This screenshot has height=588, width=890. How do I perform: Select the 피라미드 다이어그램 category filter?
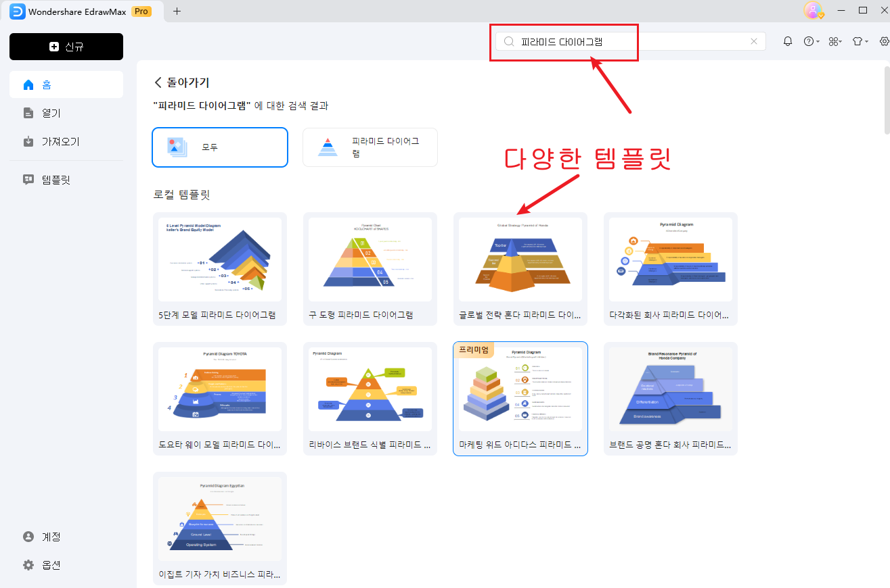click(x=370, y=147)
